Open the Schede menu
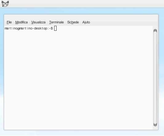Viewport: 164px width, 136px height. 73,22
